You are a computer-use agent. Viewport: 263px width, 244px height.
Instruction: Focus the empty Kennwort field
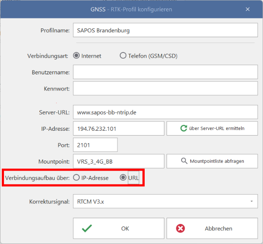(165, 88)
